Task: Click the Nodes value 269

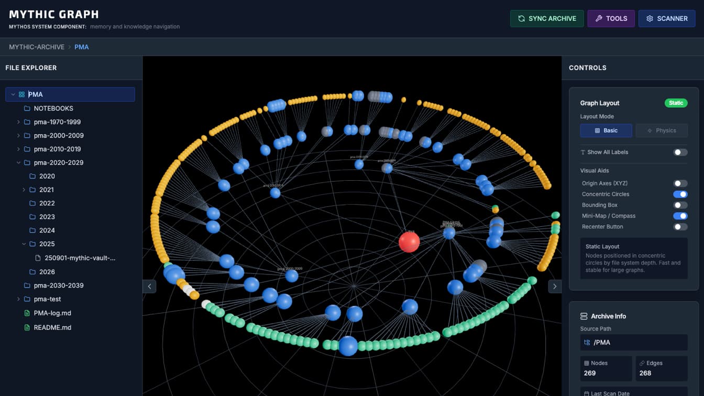Action: click(590, 373)
